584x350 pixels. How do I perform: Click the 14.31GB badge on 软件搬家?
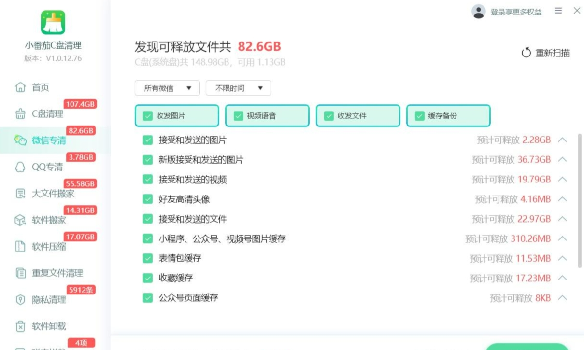pyautogui.click(x=80, y=210)
